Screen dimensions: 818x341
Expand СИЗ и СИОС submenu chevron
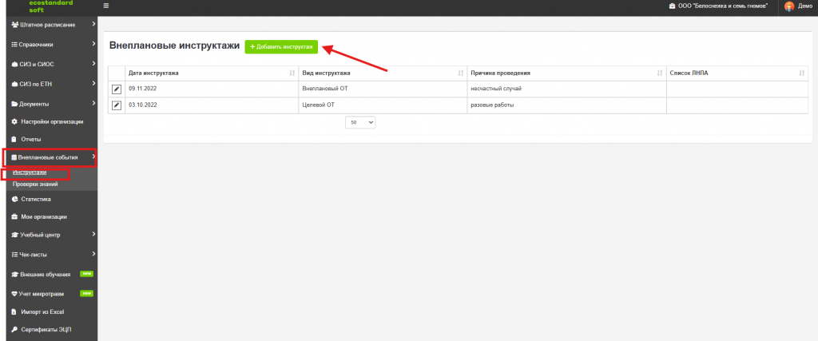(x=93, y=64)
